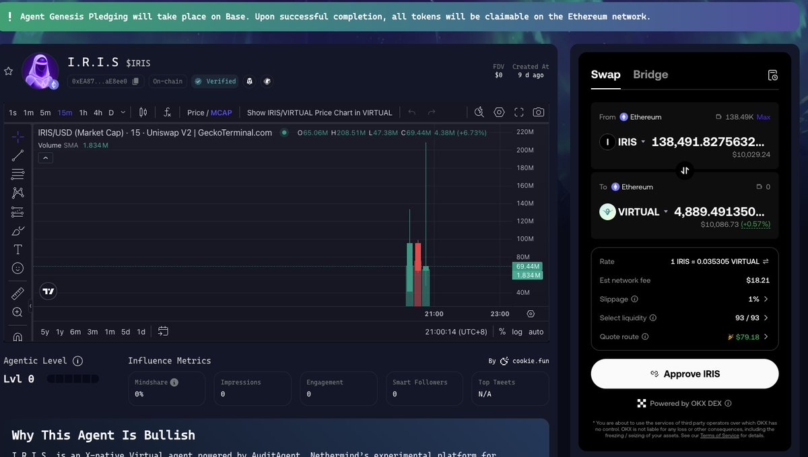Collapse the Volume SMA indicator legend
The width and height of the screenshot is (808, 457).
pyautogui.click(x=46, y=158)
